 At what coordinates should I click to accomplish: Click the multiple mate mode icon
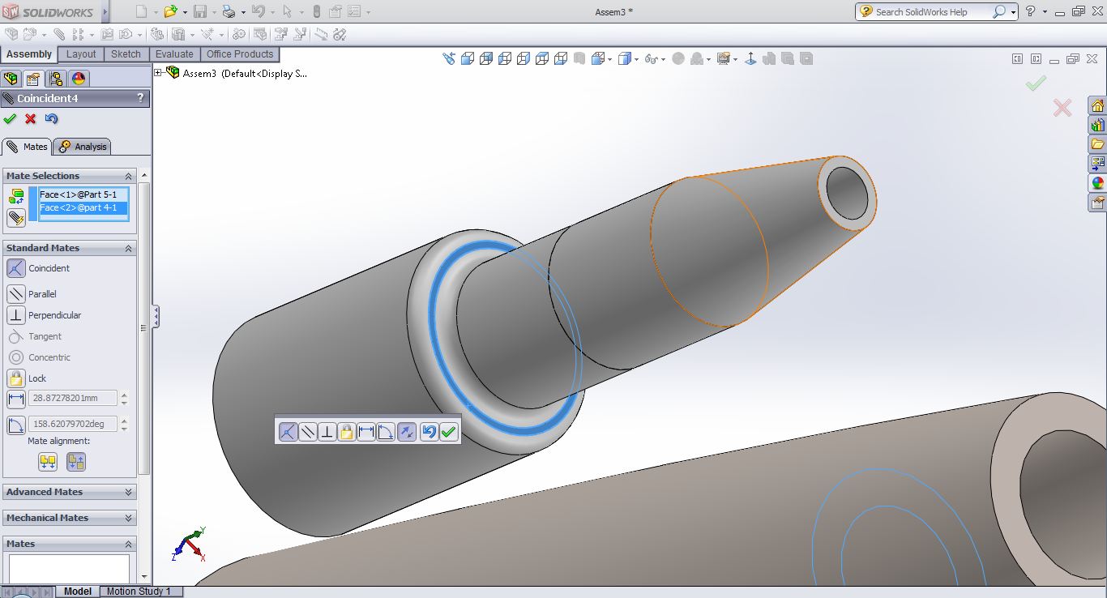pos(15,218)
